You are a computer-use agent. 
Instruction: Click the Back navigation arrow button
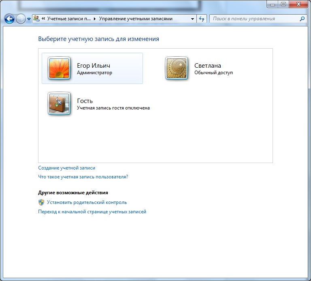pyautogui.click(x=9, y=19)
